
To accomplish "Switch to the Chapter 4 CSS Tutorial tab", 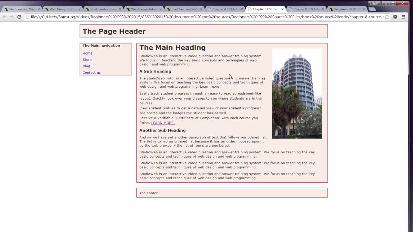I will (x=225, y=9).
